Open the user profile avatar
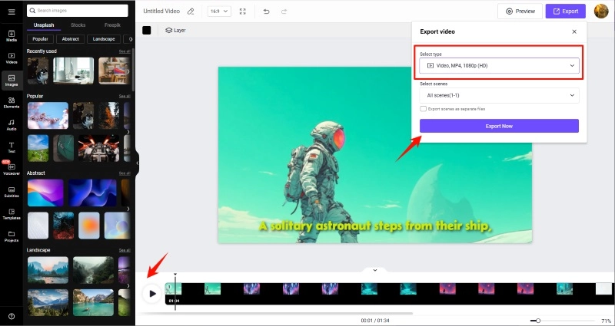Image resolution: width=615 pixels, height=326 pixels. tap(601, 11)
